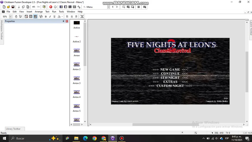Open the text color dropdown arrow
Viewport: 252px width, 142px height.
point(62,16)
